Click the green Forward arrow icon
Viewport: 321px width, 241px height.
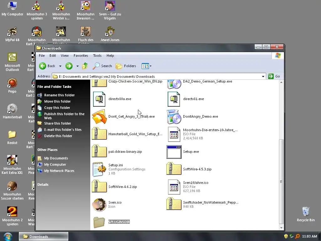tap(69, 66)
